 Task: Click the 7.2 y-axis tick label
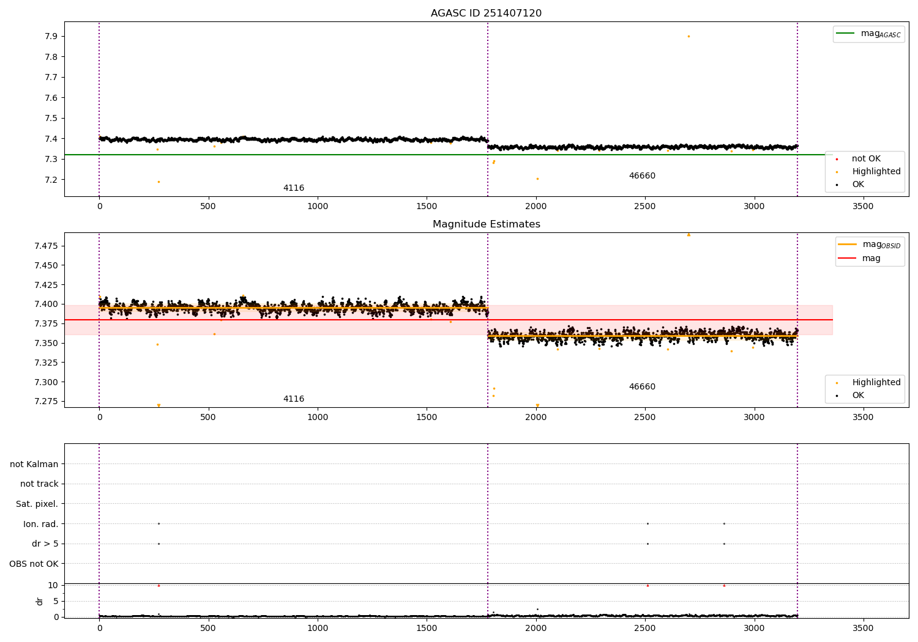click(x=51, y=180)
